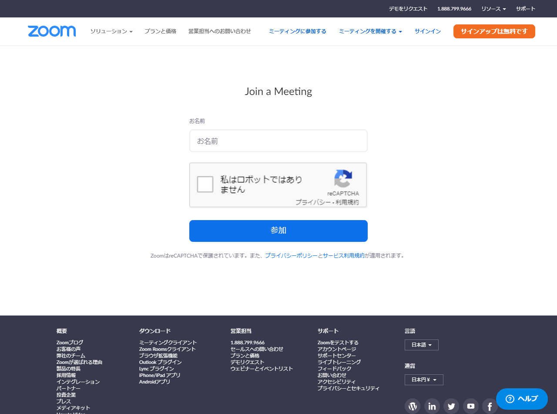Click デモをリクエスト in top bar
557x414 pixels.
(x=408, y=9)
